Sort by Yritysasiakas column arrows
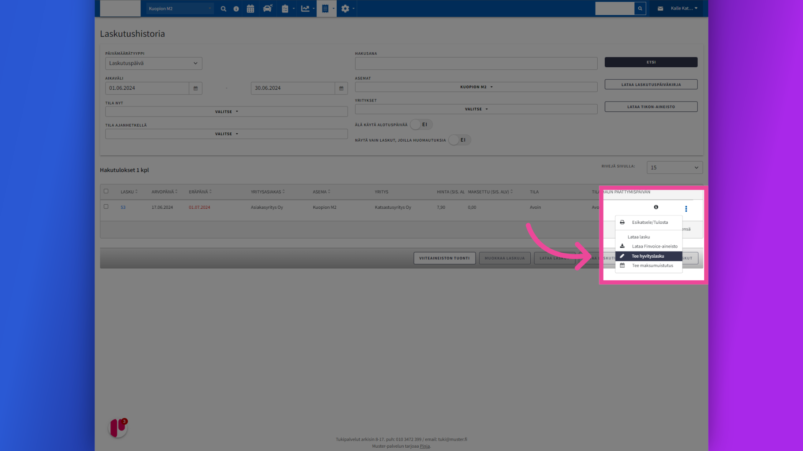Image resolution: width=803 pixels, height=451 pixels. click(284, 192)
